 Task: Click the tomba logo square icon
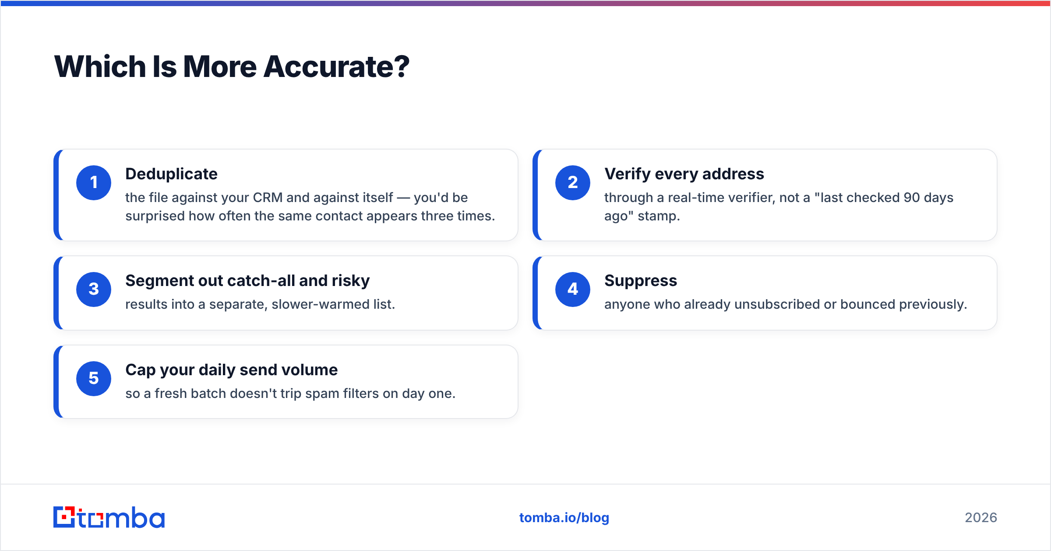[64, 517]
